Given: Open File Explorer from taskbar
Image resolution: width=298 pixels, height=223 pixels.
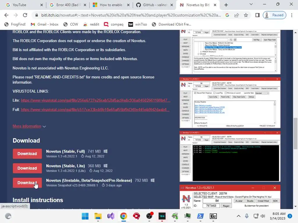Looking at the screenshot, I should tap(98, 216).
